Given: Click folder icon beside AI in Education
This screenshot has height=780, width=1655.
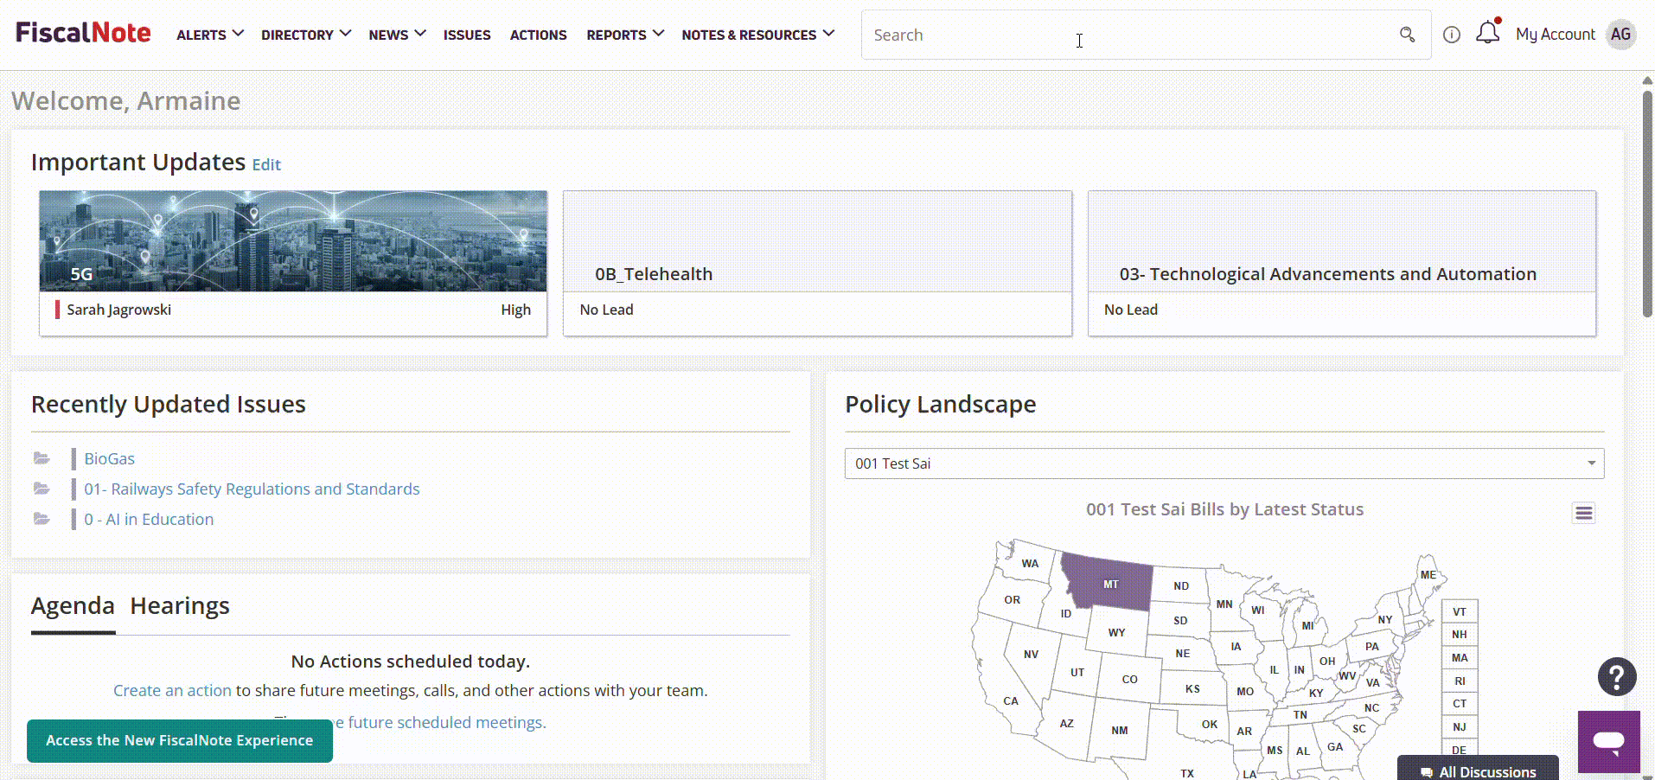Looking at the screenshot, I should coord(42,519).
